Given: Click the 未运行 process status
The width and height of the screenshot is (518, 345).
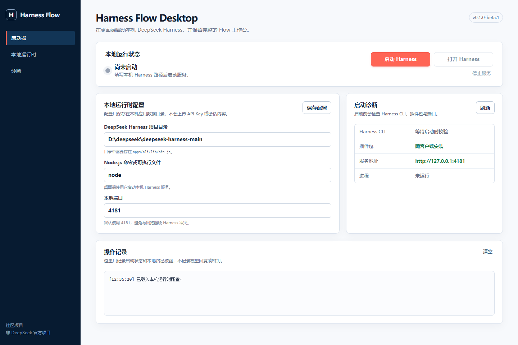Looking at the screenshot, I should coord(422,176).
